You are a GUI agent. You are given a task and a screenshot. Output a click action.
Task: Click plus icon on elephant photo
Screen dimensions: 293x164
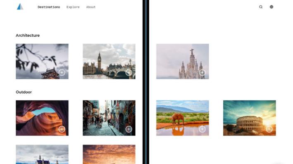coord(202,129)
